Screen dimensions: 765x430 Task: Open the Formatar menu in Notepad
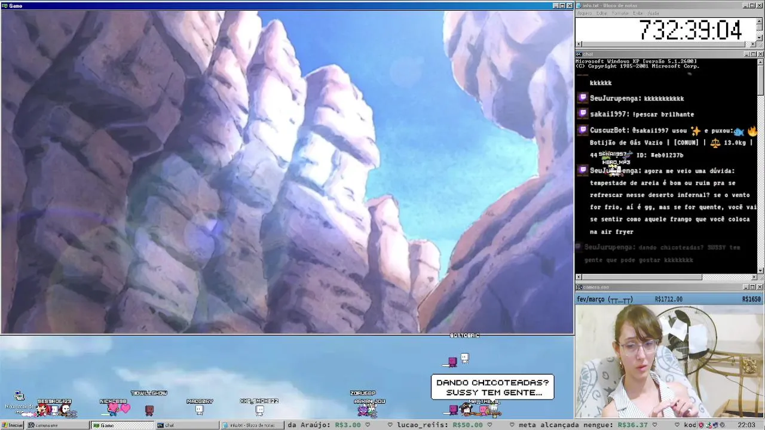point(620,13)
